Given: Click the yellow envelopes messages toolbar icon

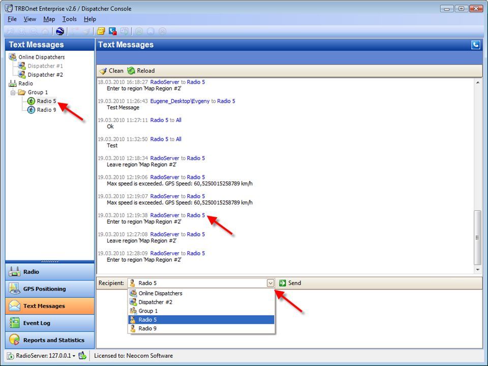Looking at the screenshot, I should click(x=101, y=31).
